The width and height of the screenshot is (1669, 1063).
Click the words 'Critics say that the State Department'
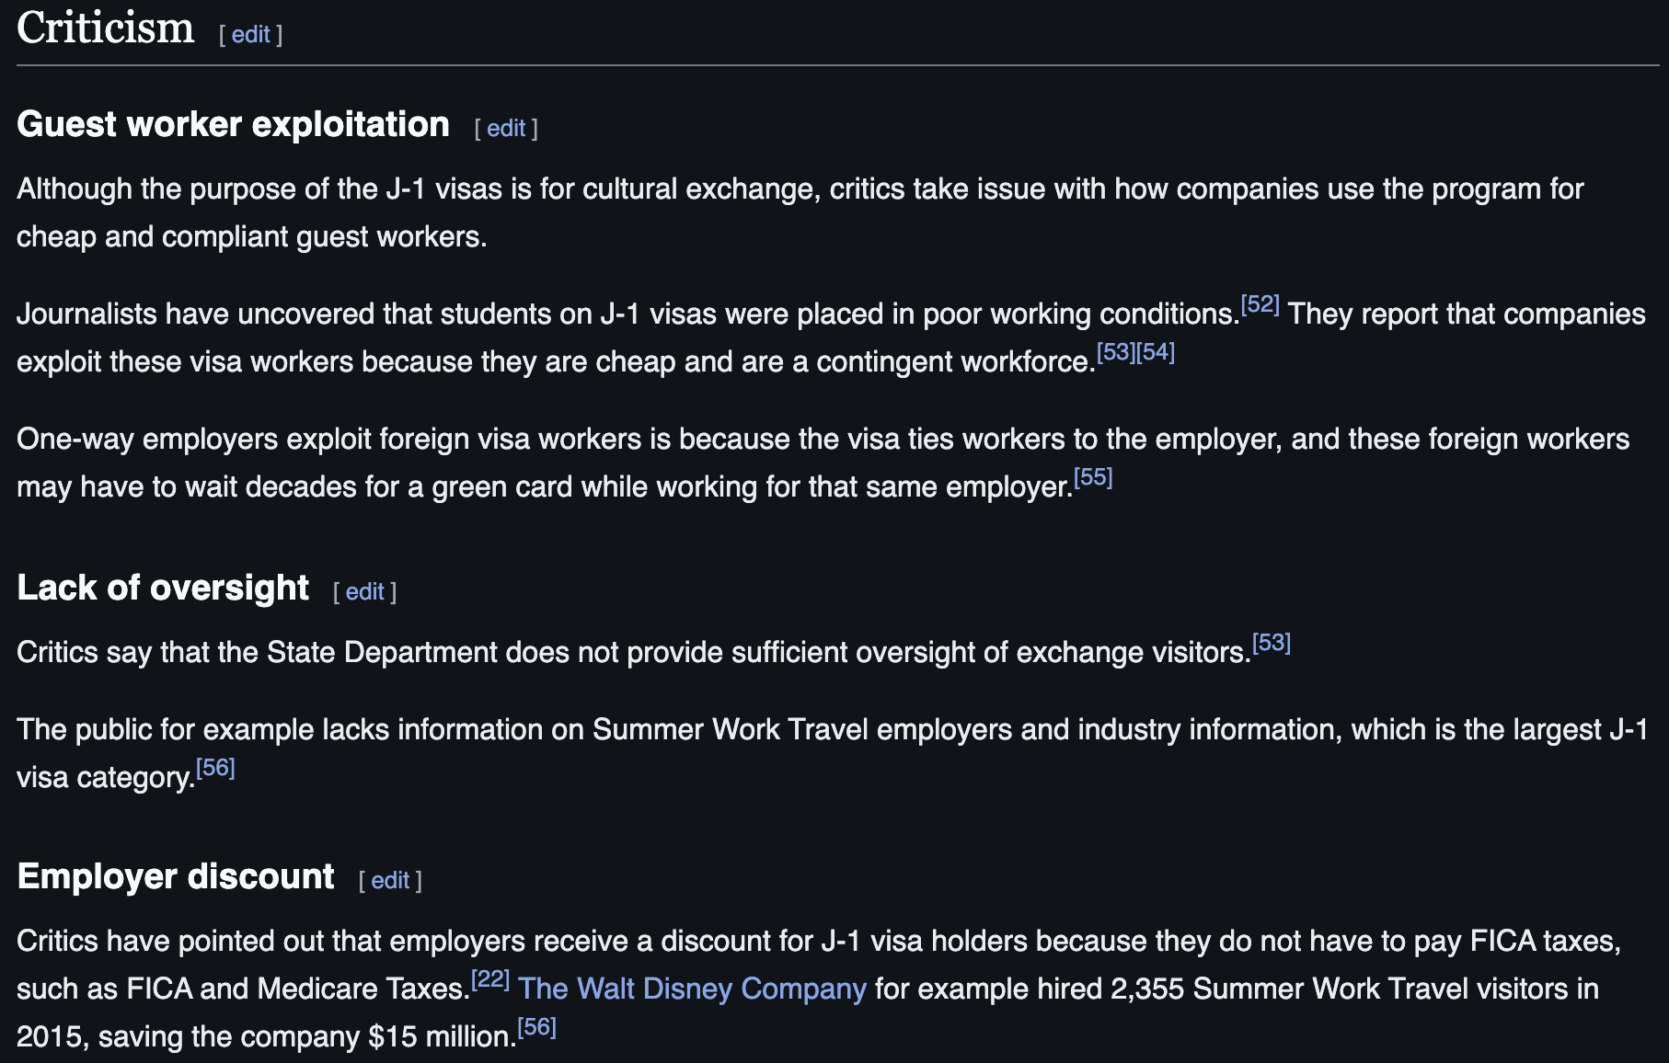click(x=257, y=653)
